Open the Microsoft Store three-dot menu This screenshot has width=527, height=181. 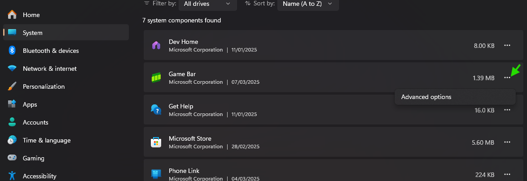pos(507,142)
